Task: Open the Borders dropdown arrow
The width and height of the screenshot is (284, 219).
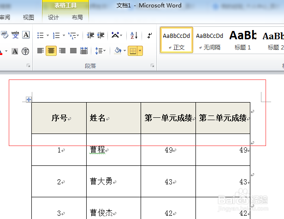Action: point(140,51)
